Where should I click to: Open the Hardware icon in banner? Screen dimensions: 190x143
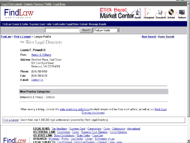182,14
